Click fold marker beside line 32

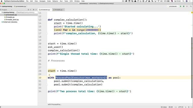(47, 85)
